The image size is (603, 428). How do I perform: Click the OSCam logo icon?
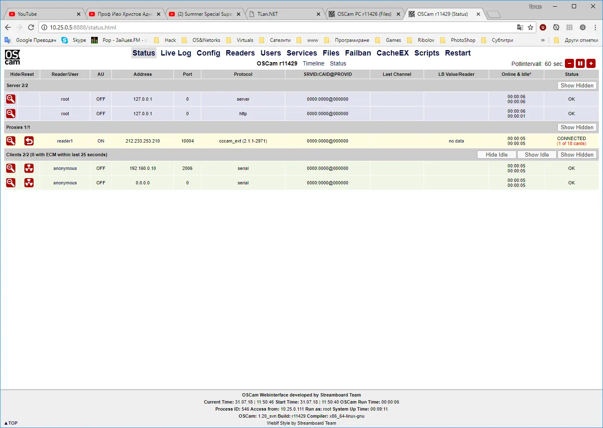tap(12, 57)
